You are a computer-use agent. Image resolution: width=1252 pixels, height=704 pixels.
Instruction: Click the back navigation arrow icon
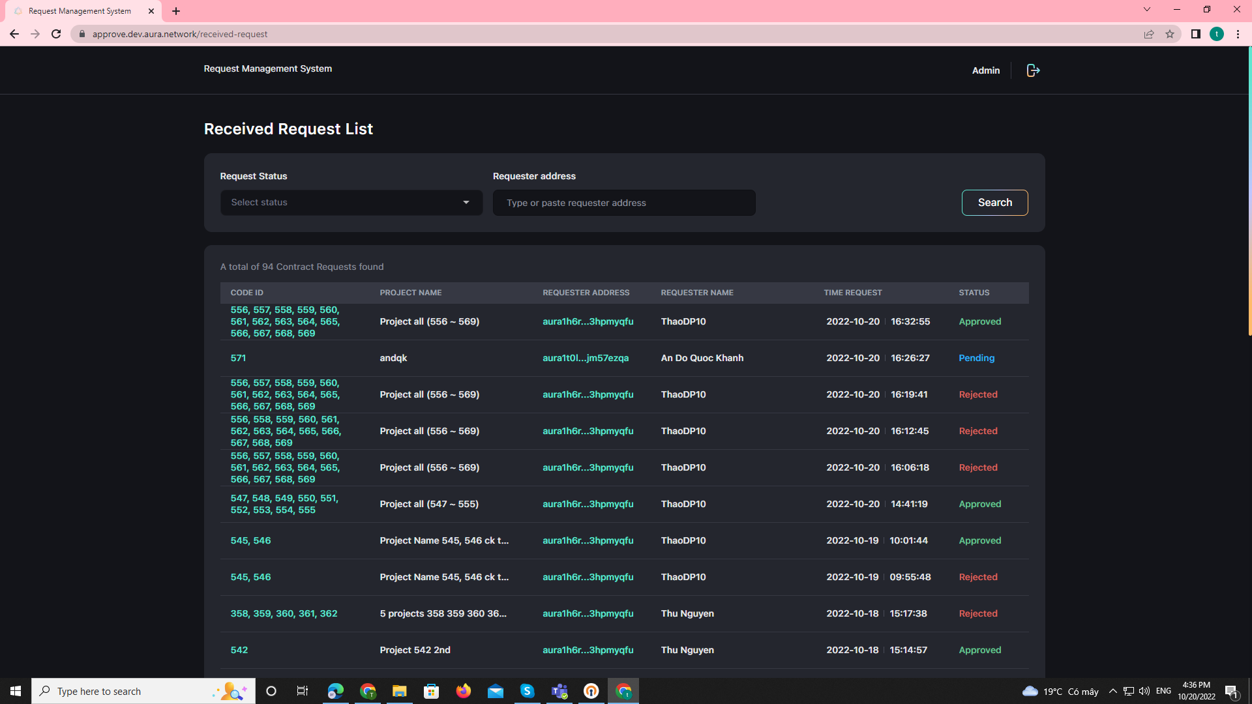tap(14, 34)
